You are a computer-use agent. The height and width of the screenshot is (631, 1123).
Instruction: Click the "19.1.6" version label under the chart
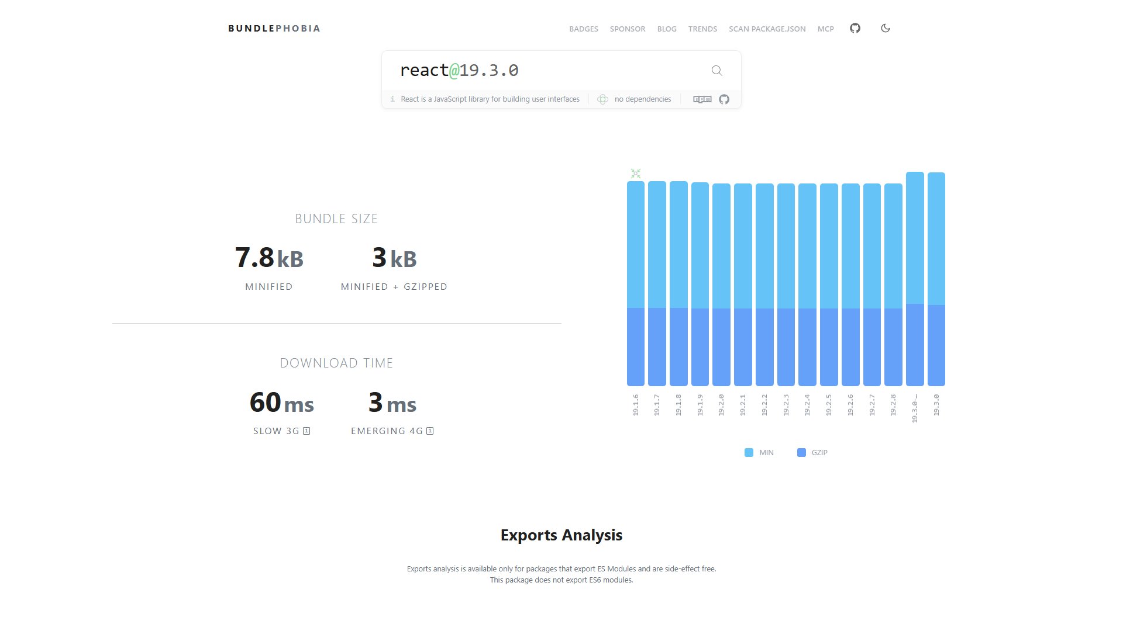point(636,405)
